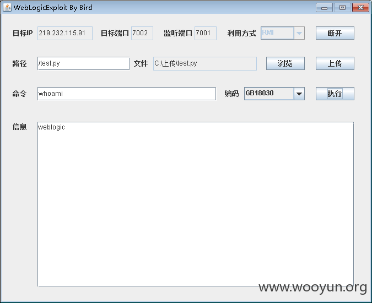The width and height of the screenshot is (372, 303).
Task: Click the 目标IP label
Action: pyautogui.click(x=23, y=33)
